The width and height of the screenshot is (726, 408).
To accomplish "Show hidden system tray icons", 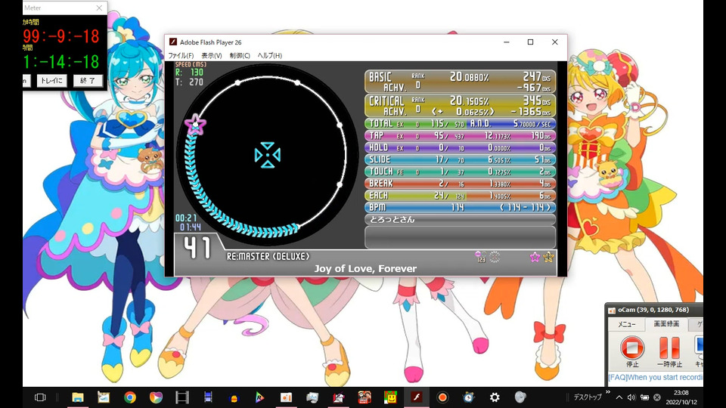I will [x=619, y=397].
